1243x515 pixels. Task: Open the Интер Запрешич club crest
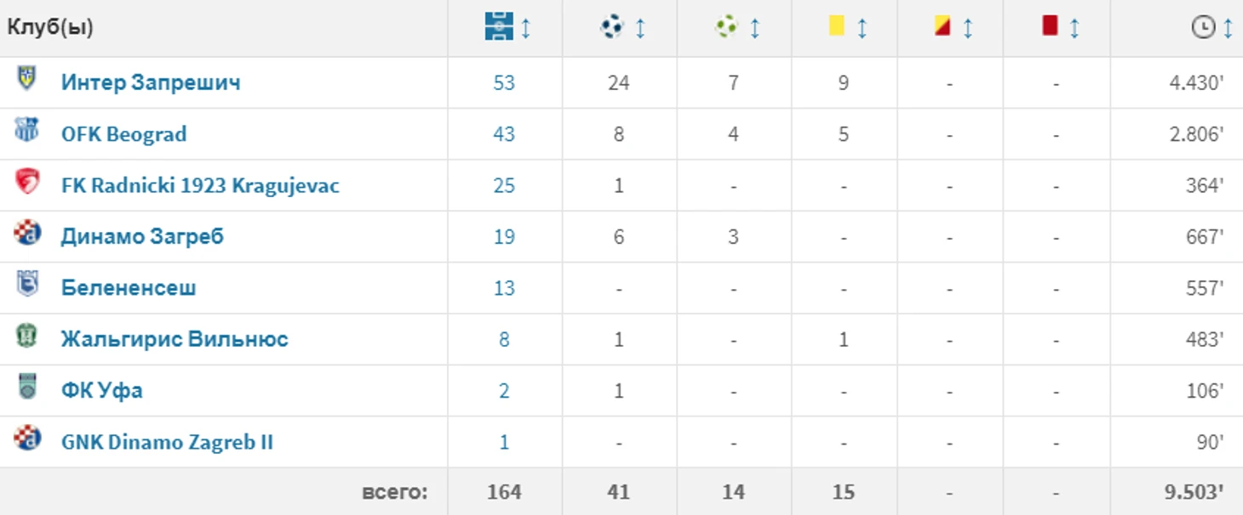(x=27, y=78)
